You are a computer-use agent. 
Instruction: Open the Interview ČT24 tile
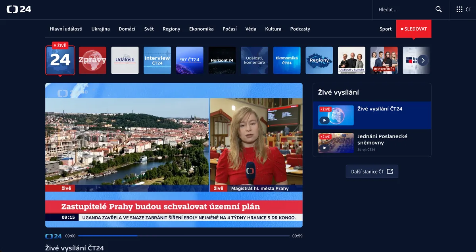157,60
